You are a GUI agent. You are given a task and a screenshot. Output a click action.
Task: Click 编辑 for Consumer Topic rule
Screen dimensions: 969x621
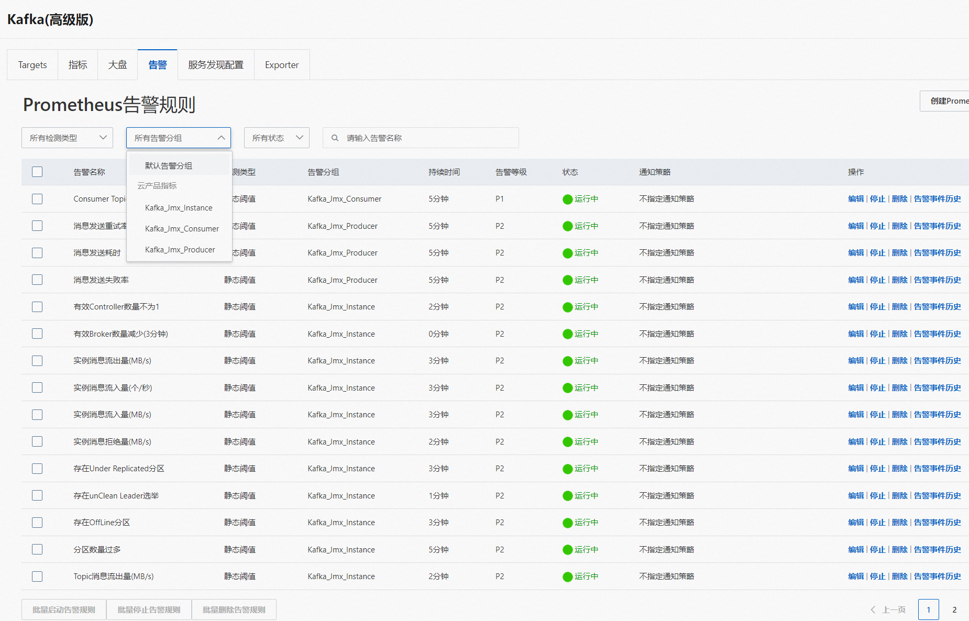856,199
